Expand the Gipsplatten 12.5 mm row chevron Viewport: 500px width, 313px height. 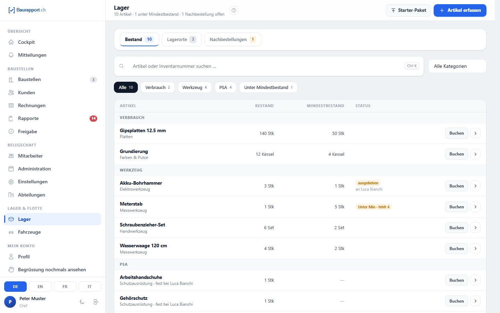tap(475, 133)
